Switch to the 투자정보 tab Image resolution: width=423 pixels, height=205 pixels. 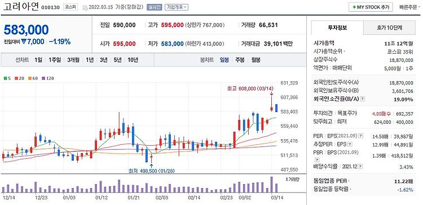(337, 27)
